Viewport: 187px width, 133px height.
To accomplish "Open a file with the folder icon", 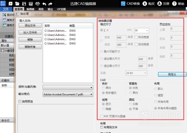I will [x=17, y=4].
